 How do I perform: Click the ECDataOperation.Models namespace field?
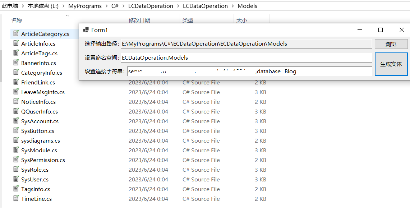tap(246, 58)
